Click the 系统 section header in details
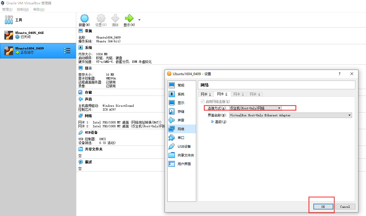Screen dimensions: 366x216 [88, 48]
